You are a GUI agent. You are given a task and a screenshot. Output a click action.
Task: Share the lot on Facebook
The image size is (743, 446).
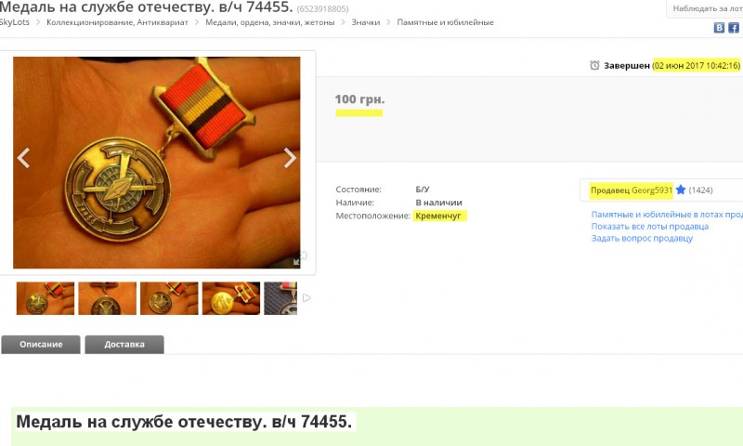tap(733, 28)
